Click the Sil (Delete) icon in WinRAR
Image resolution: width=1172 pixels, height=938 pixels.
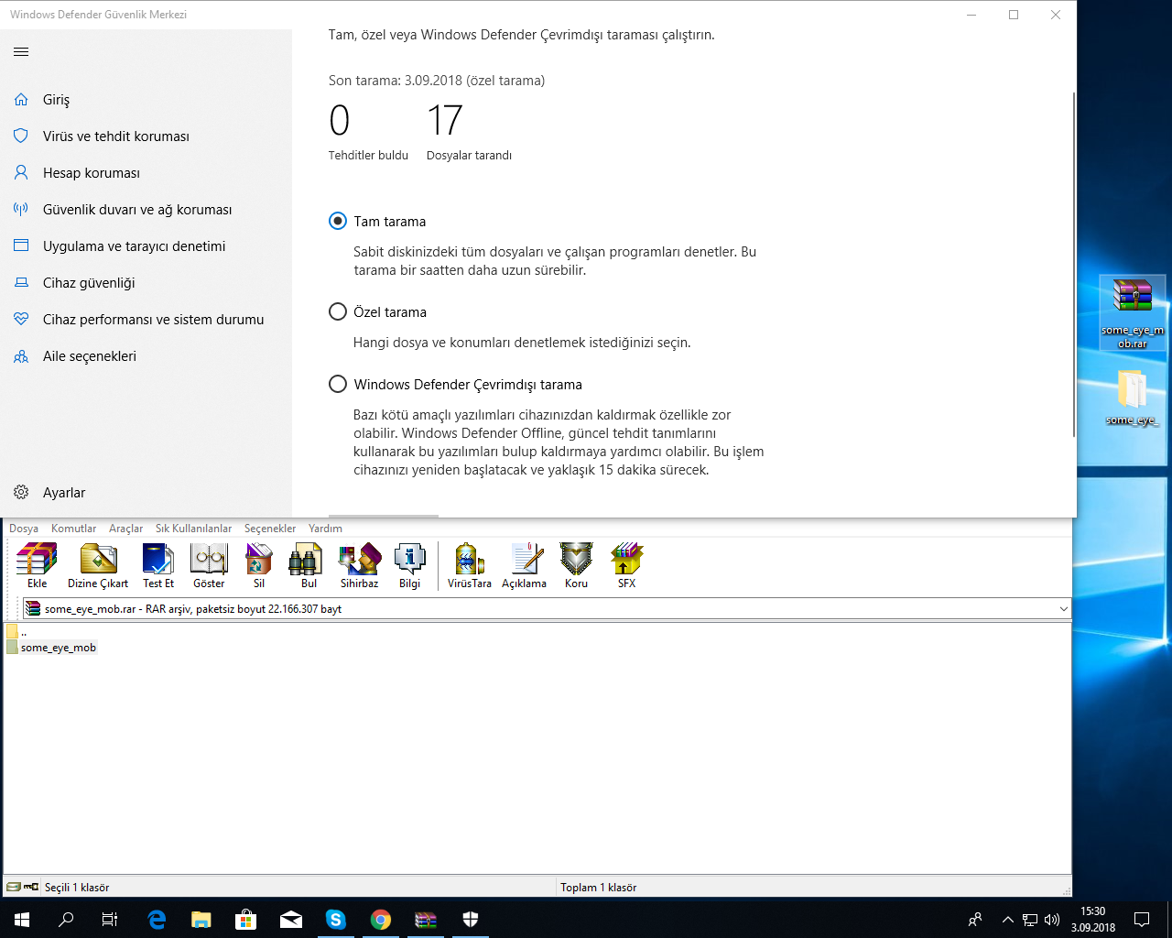(x=259, y=565)
